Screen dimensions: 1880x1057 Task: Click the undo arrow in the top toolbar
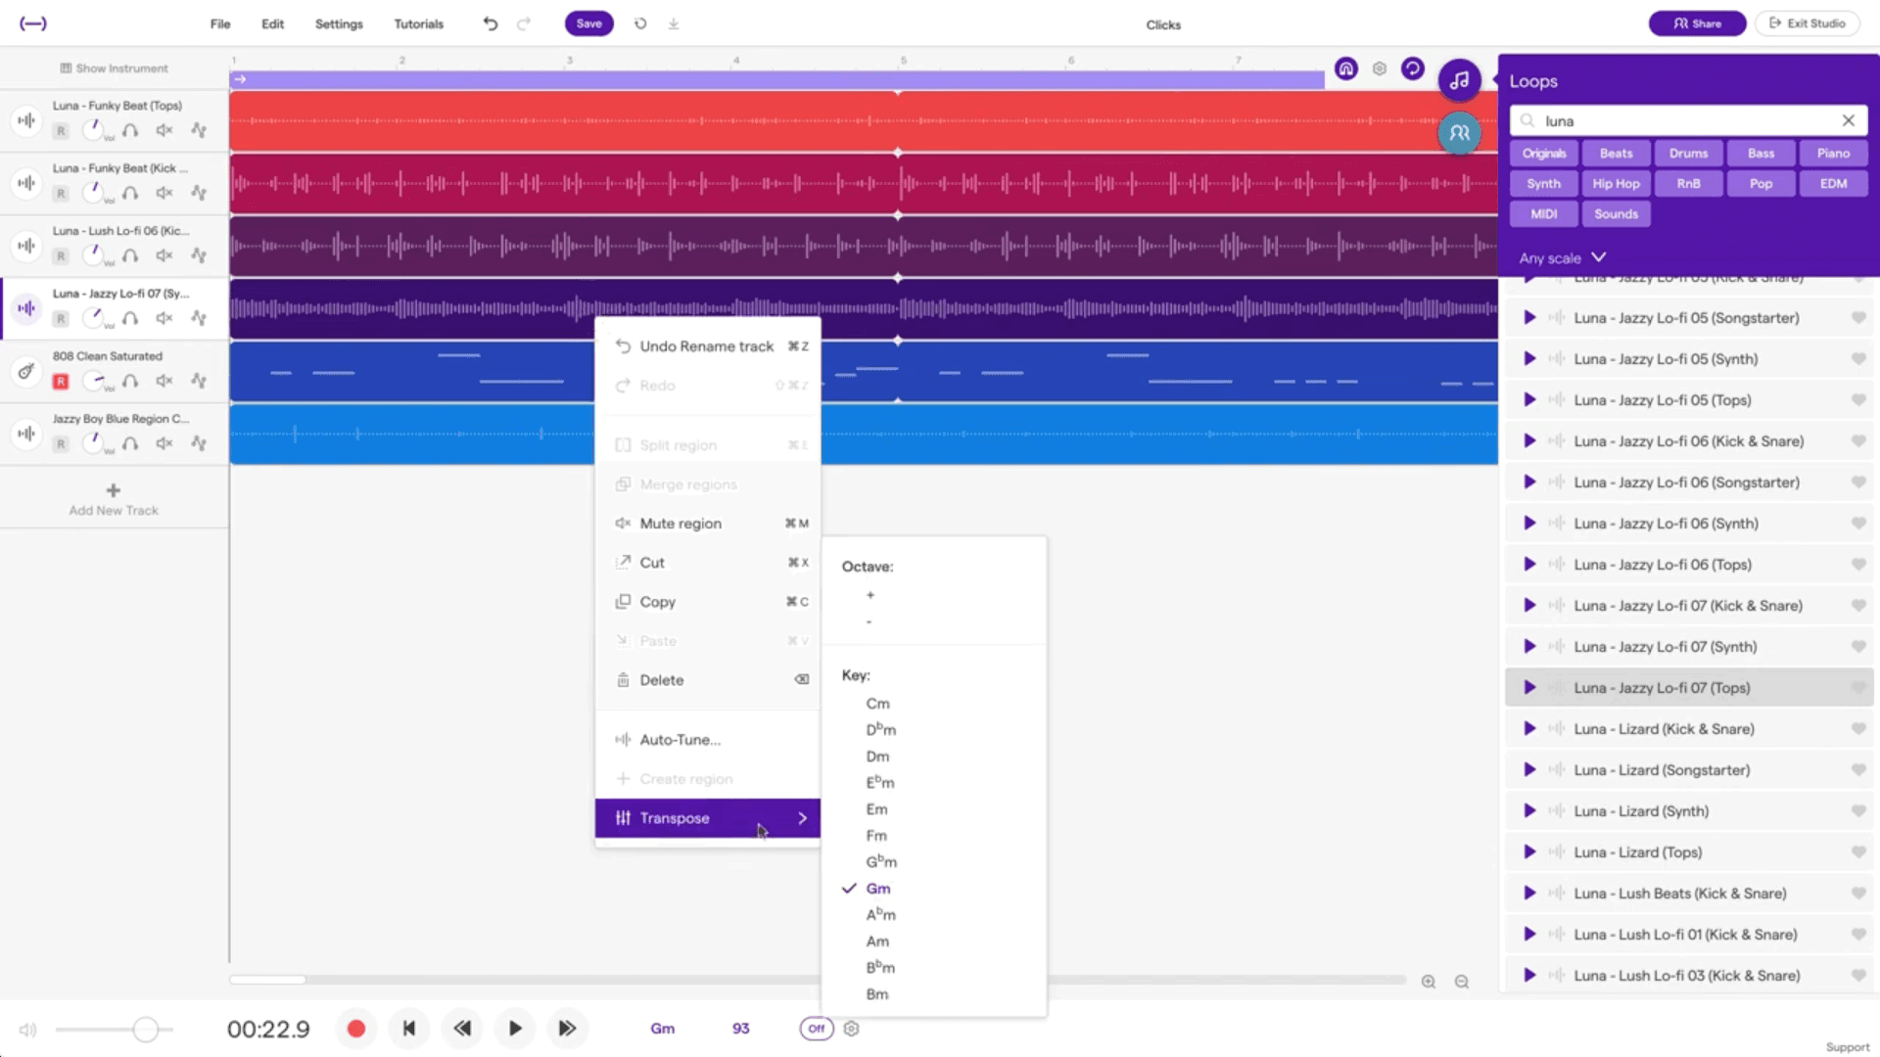click(491, 23)
